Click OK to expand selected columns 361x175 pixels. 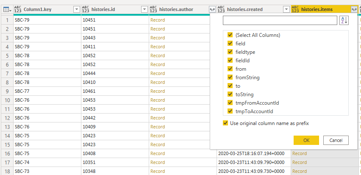306,140
